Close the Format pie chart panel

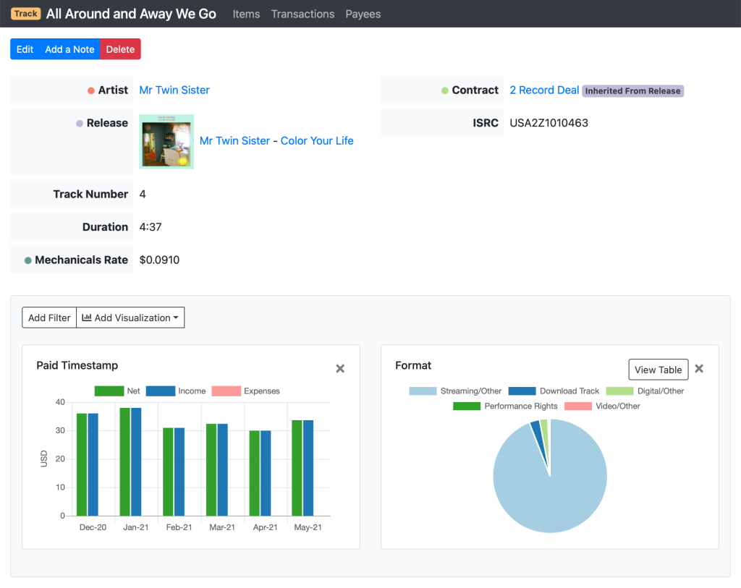point(699,369)
